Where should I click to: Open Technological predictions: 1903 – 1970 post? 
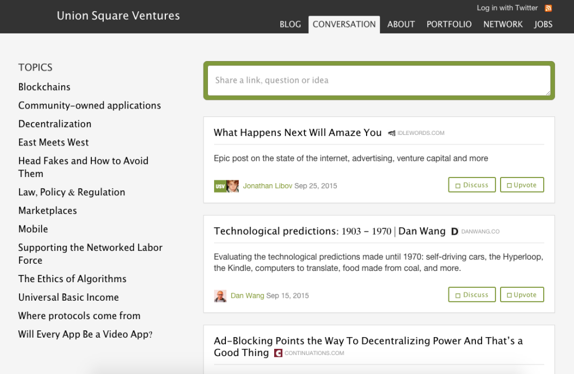click(x=330, y=231)
